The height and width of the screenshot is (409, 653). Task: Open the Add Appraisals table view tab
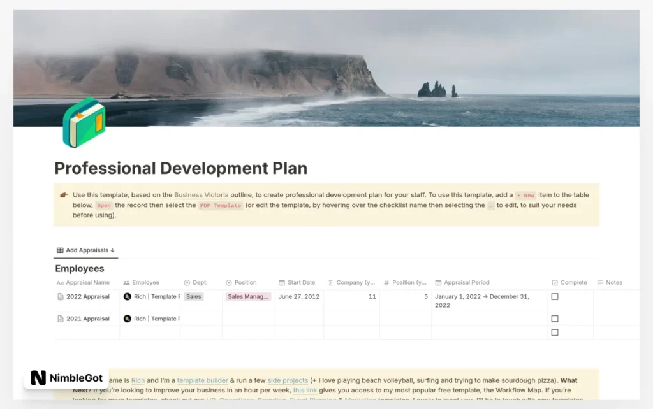click(86, 250)
